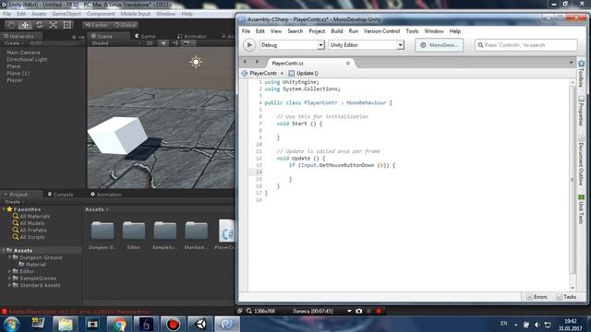Open the Project panel Create dropdown

(15, 202)
